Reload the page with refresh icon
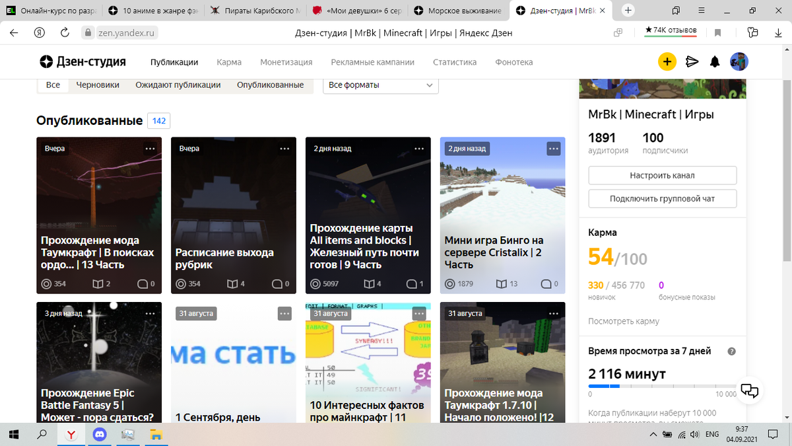This screenshot has width=792, height=446. [x=65, y=33]
